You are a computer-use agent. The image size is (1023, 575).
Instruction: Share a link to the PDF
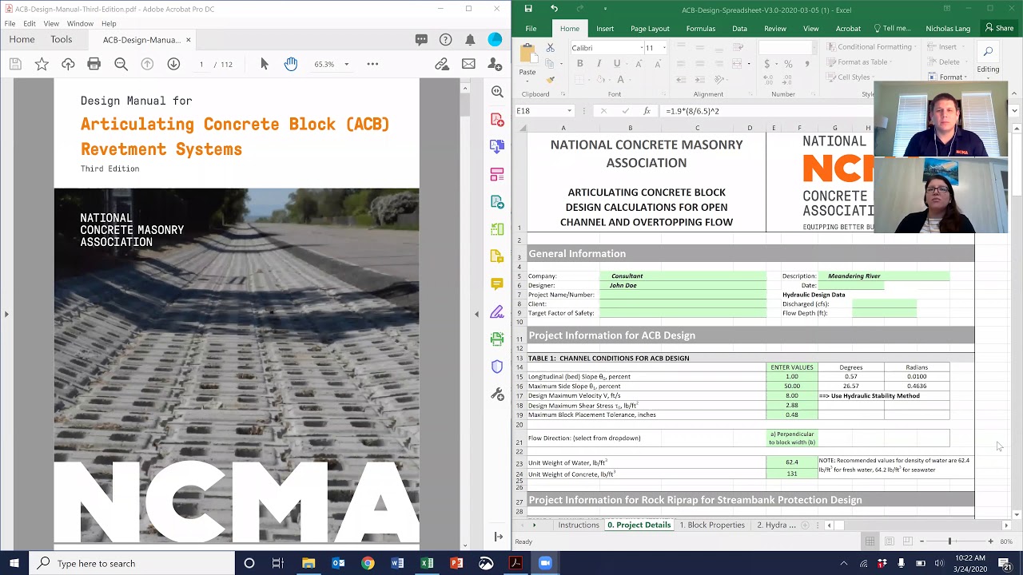[x=442, y=64]
